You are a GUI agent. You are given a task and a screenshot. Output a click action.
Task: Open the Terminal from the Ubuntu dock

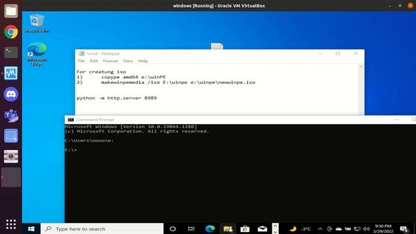pyautogui.click(x=11, y=52)
